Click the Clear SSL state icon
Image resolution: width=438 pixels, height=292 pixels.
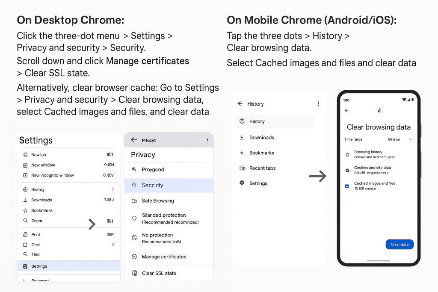click(x=134, y=273)
